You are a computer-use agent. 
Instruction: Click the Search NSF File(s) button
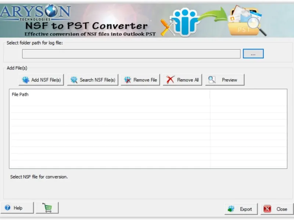93,80
